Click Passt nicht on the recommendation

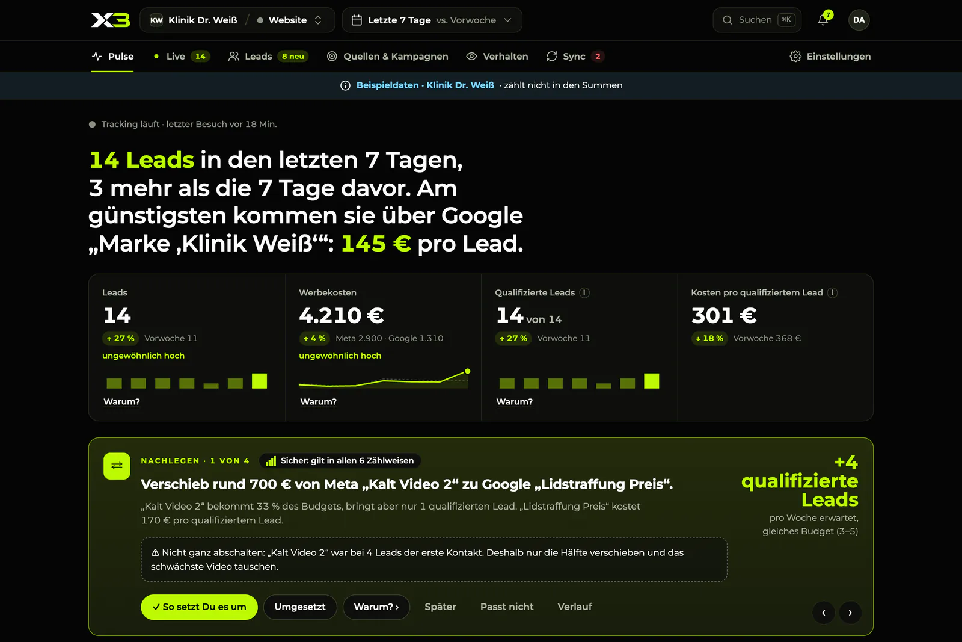tap(507, 607)
